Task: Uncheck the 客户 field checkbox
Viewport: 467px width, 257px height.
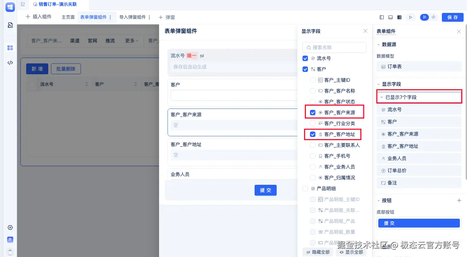Action: [x=305, y=69]
